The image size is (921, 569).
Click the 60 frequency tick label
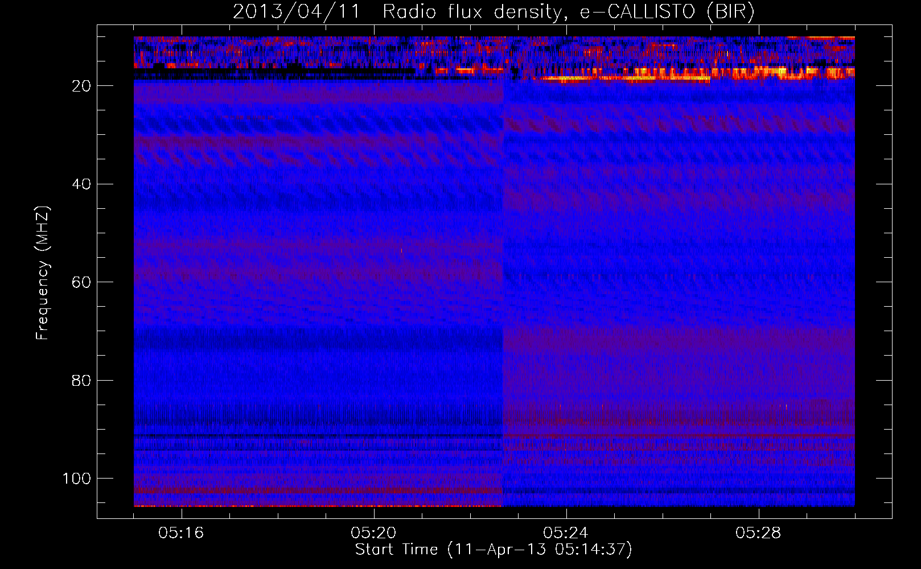[x=81, y=282]
